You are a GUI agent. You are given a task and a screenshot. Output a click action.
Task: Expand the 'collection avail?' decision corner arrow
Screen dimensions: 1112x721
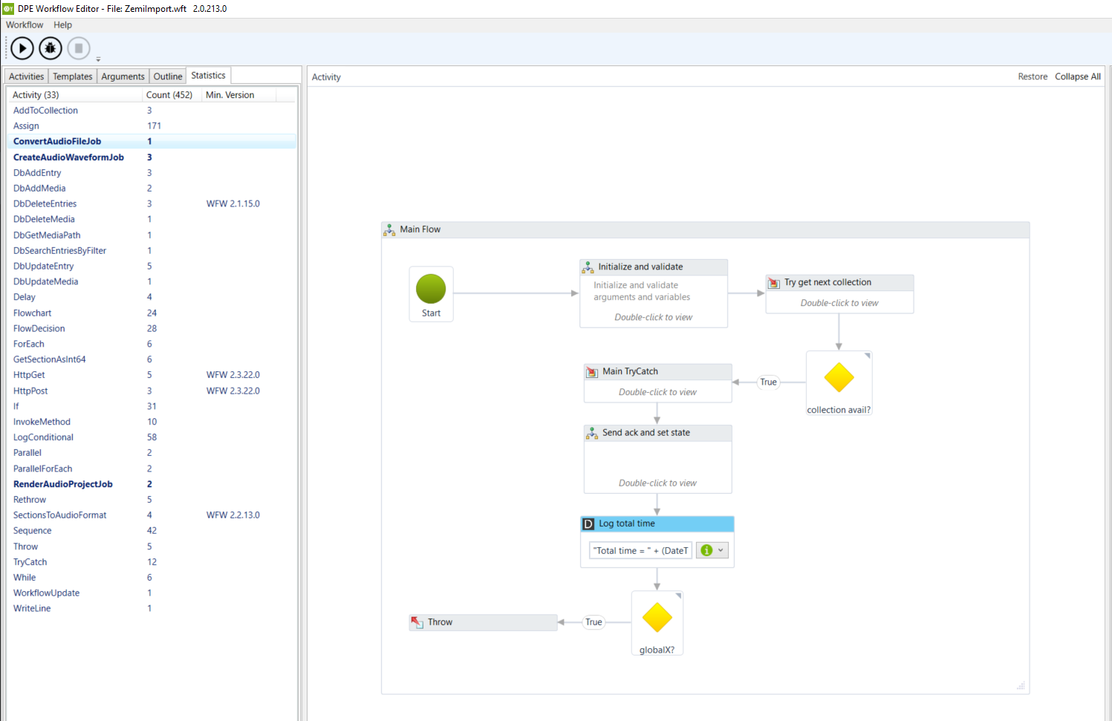(x=867, y=356)
